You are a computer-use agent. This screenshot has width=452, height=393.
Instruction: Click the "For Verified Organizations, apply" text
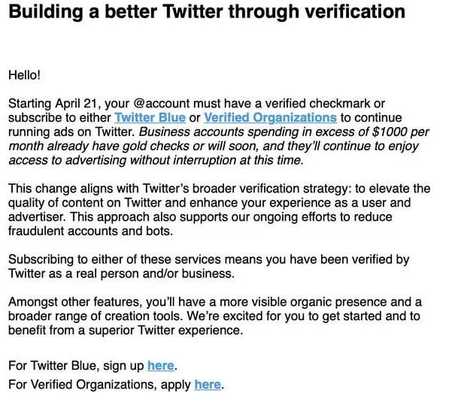[x=99, y=384]
